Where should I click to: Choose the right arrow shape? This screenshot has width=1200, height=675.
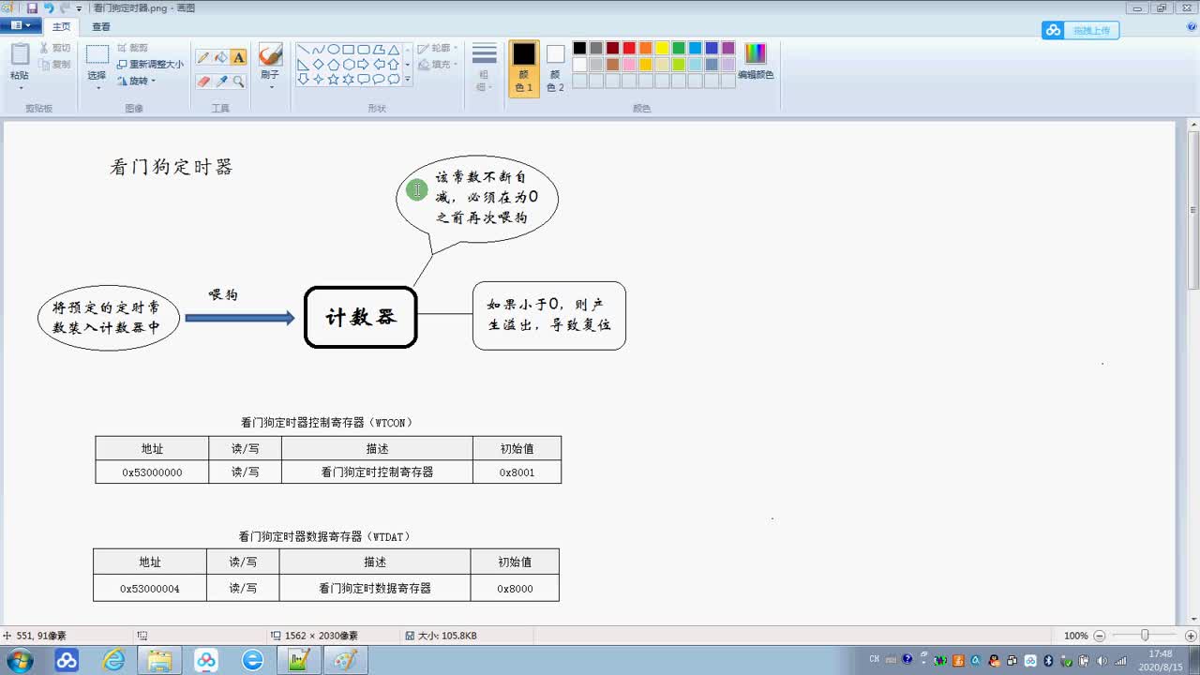[363, 65]
